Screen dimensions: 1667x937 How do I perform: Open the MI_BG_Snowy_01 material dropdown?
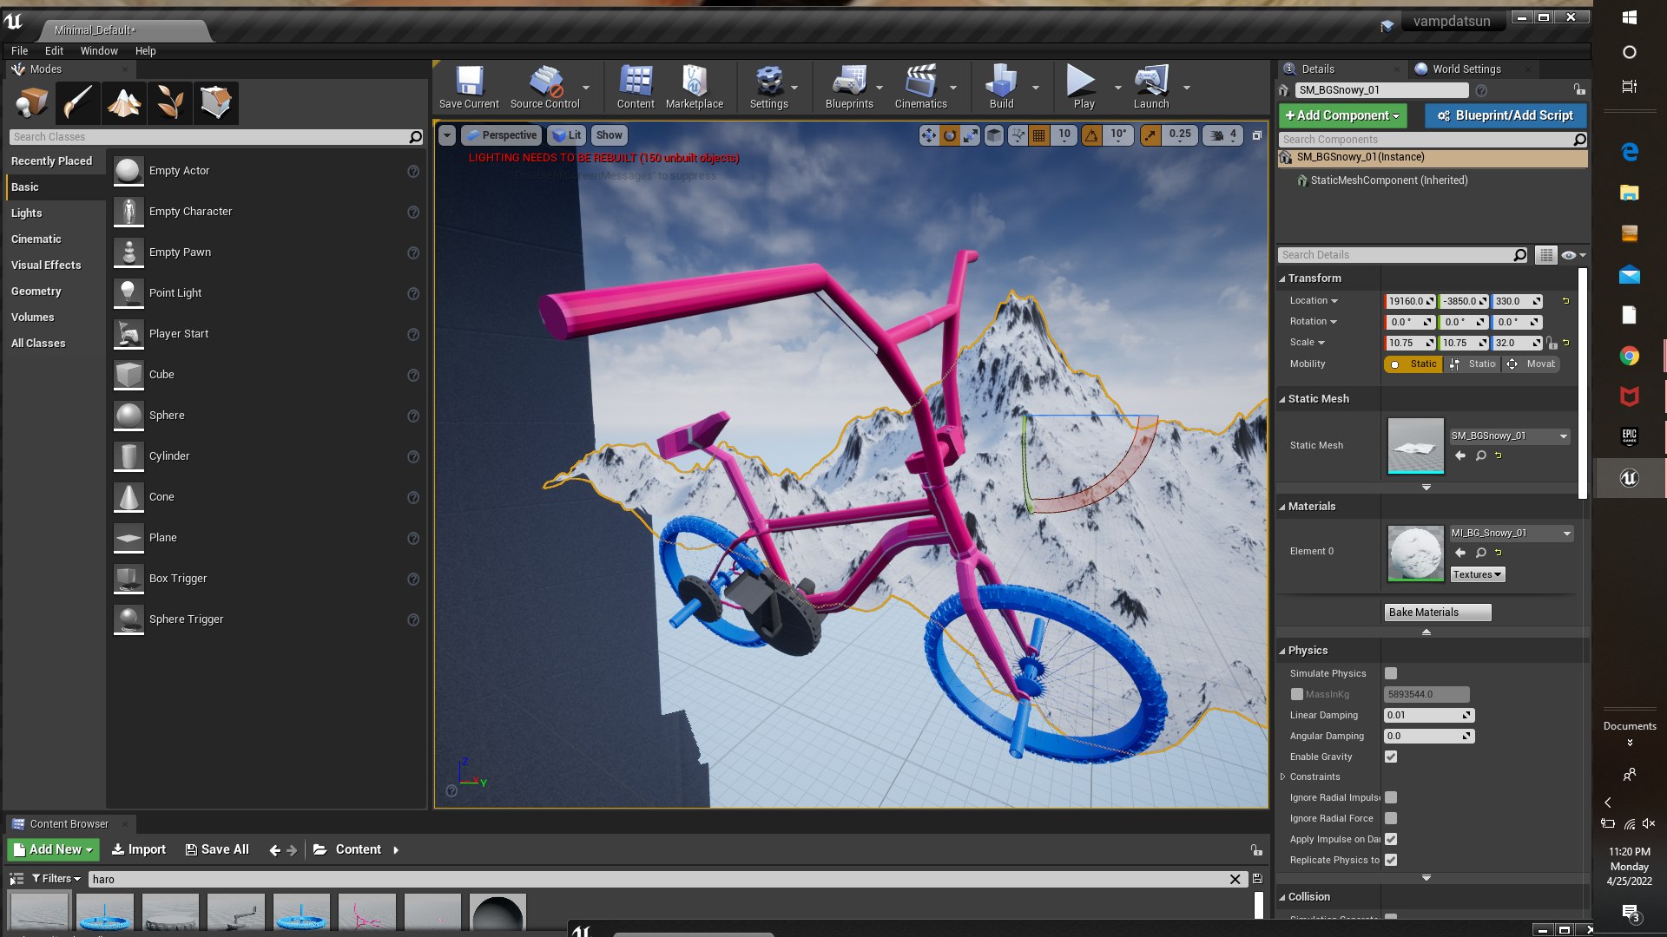1511,534
